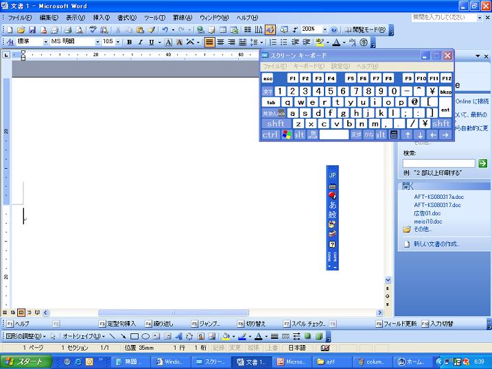Open the style (標準) dropdown
The image size is (492, 369).
tap(45, 42)
